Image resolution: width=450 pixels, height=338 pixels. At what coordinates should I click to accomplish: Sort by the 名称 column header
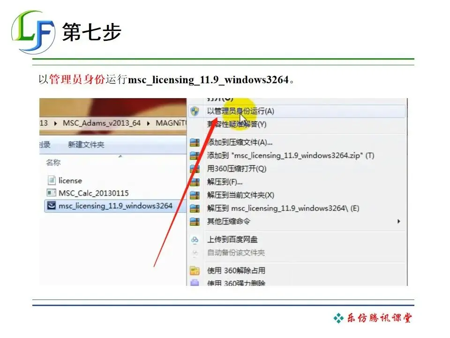[53, 163]
